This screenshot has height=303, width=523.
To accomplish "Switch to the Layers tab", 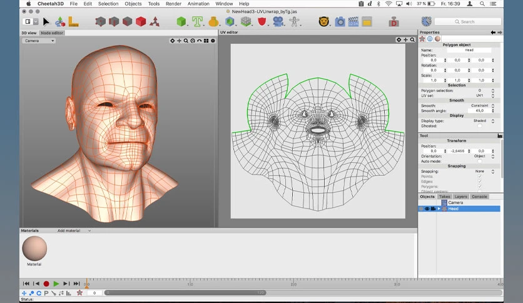I will tap(460, 197).
